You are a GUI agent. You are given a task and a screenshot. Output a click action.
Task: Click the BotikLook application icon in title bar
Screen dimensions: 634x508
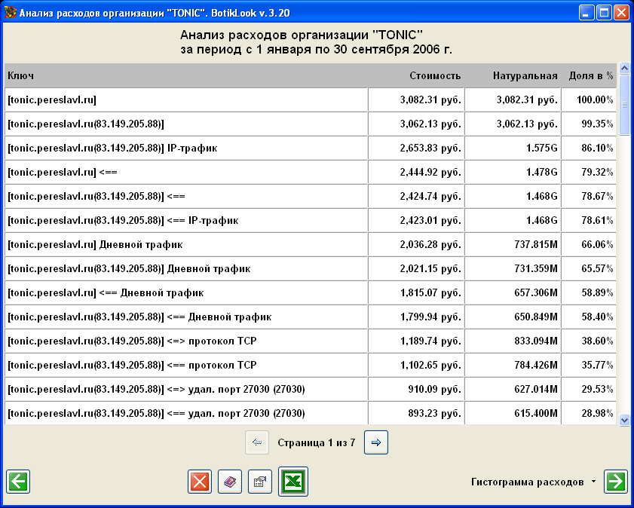pyautogui.click(x=10, y=13)
